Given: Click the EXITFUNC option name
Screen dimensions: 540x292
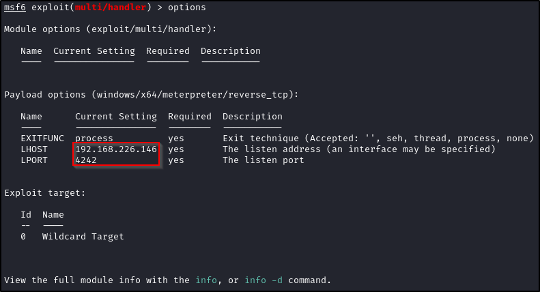Looking at the screenshot, I should tap(42, 138).
